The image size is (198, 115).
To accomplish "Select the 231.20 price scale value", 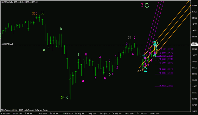I will click(x=195, y=68).
